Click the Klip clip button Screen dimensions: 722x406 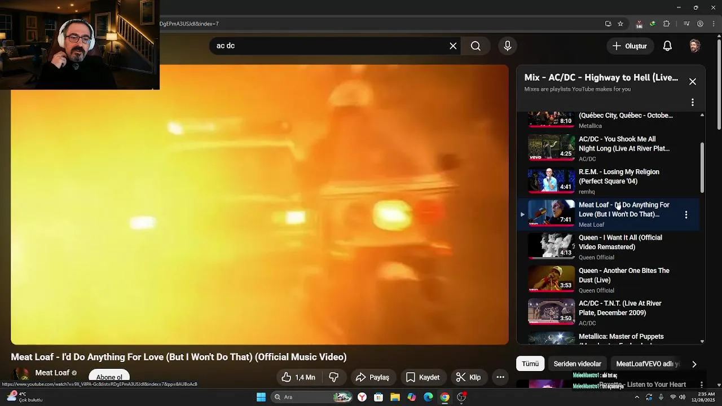468,377
